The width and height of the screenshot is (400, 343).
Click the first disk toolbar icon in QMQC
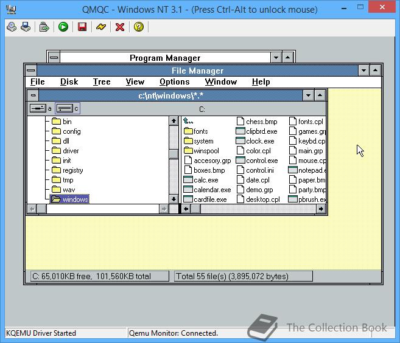point(12,27)
